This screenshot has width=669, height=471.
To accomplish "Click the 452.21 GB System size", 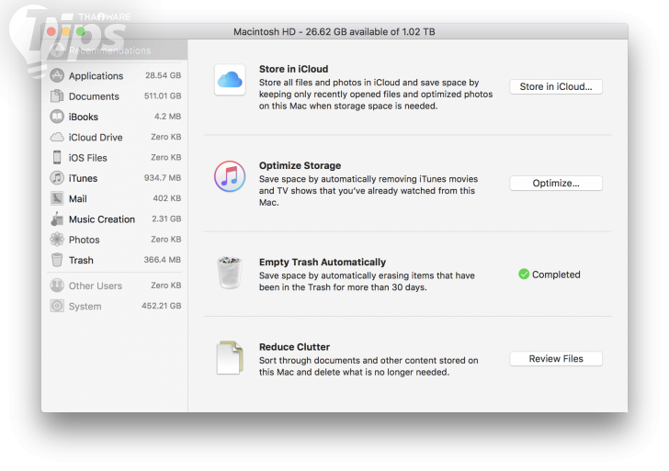I will coord(162,306).
